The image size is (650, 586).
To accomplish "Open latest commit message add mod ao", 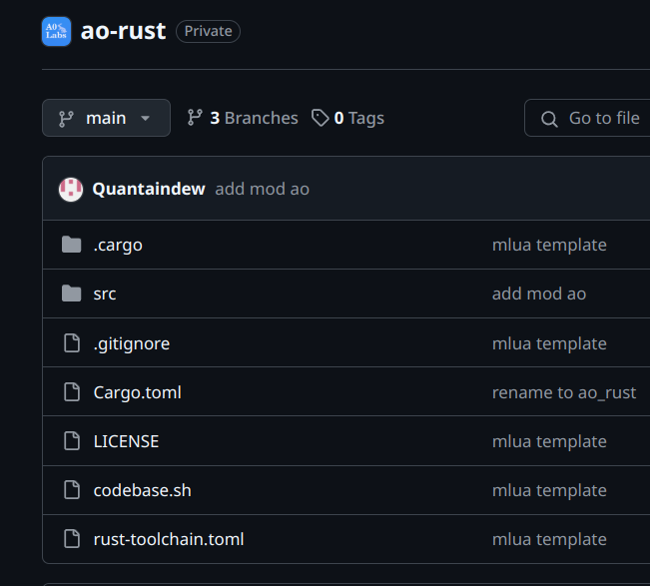I will tap(262, 189).
